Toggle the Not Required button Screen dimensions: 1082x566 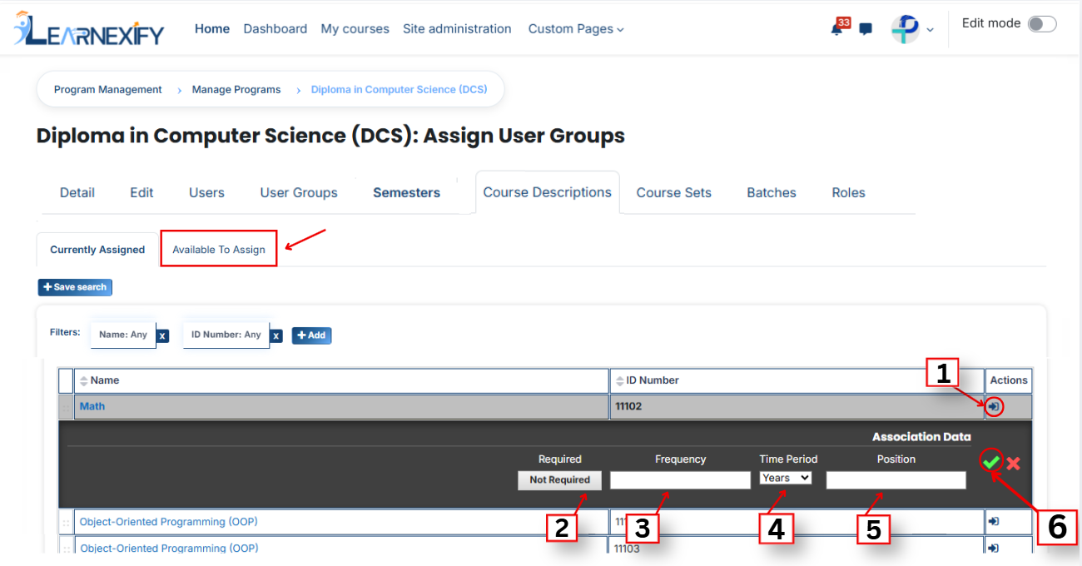(559, 479)
